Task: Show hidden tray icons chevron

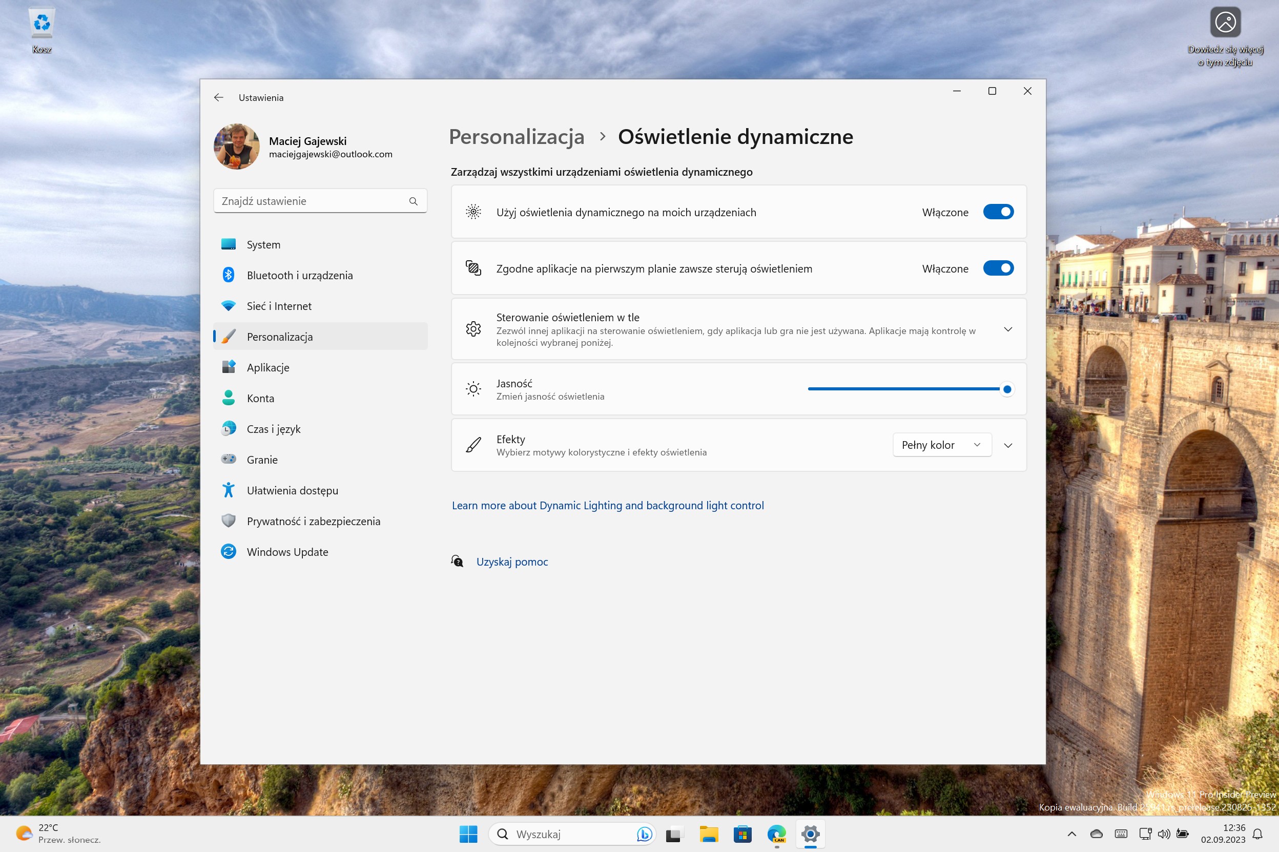Action: pos(1071,834)
